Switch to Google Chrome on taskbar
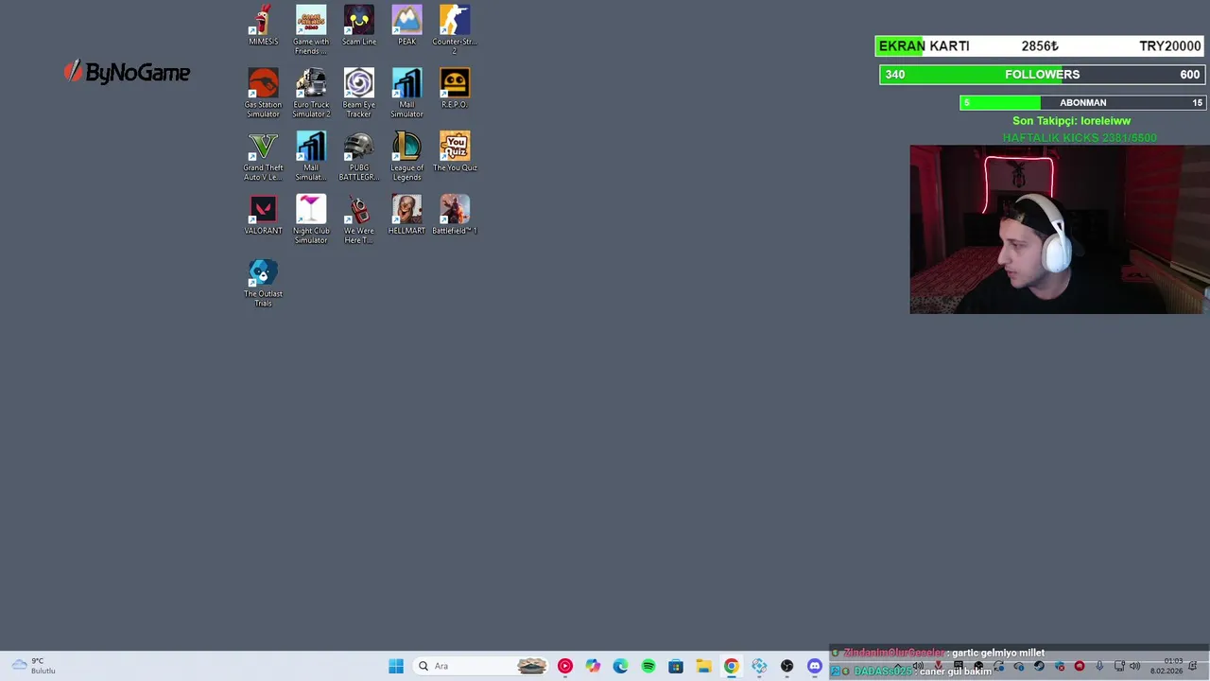The width and height of the screenshot is (1210, 681). click(x=732, y=666)
